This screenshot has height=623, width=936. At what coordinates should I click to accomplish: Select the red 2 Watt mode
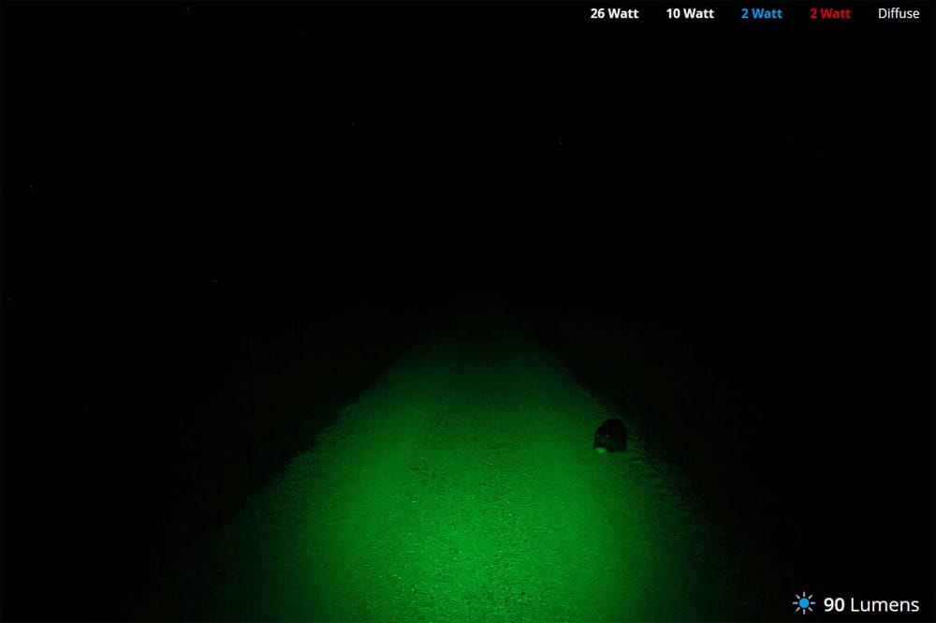[x=830, y=14]
